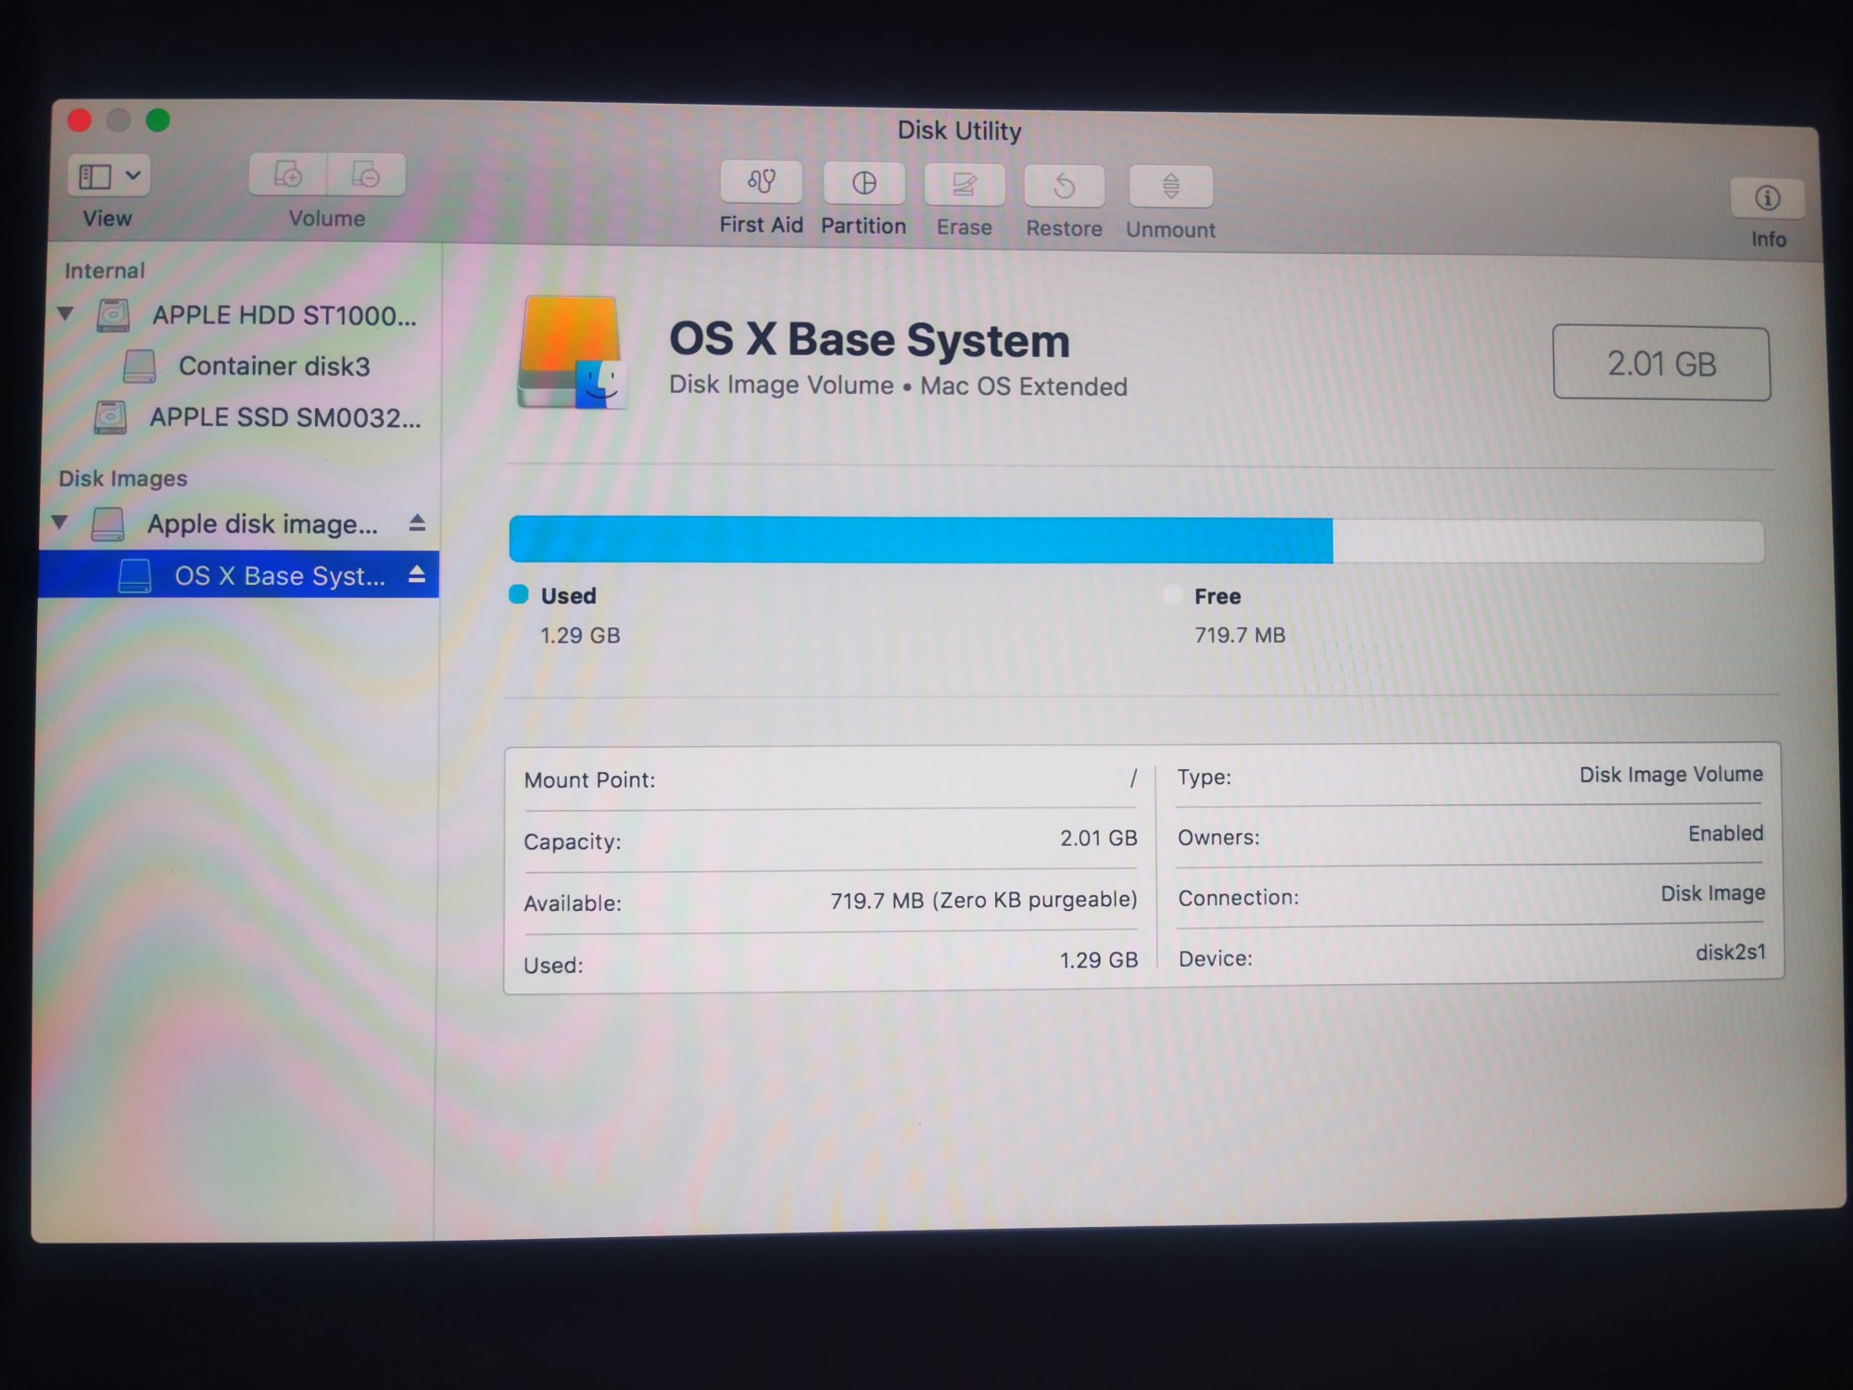Viewport: 1853px width, 1390px height.
Task: Click the blue used-space storage bar
Action: [921, 540]
